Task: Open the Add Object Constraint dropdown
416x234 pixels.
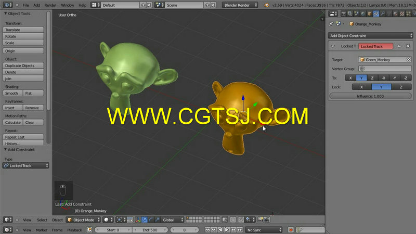Action: [x=370, y=35]
